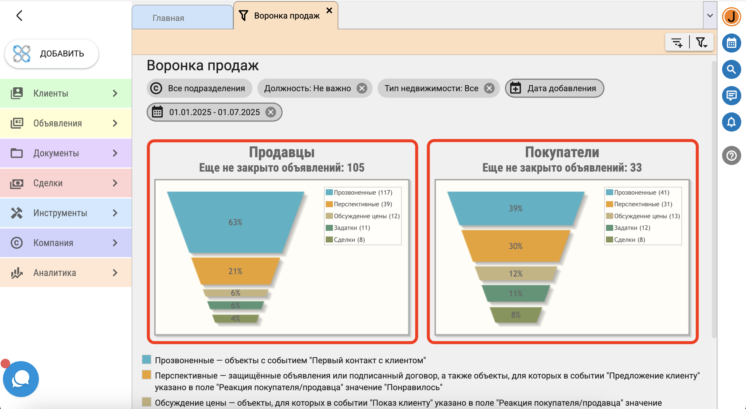This screenshot has height=409, width=746.
Task: Clear the 01.01.2025 - 01.07.2025 date range
Action: click(271, 112)
